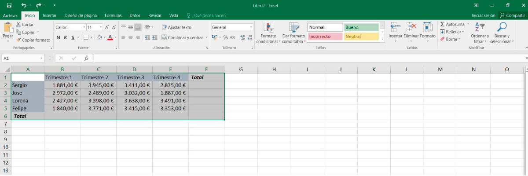The image size is (528, 176).
Task: Click the A1 Name Box field
Action: tap(21, 58)
